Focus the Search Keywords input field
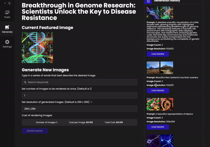210x147 pixels. 80,82
